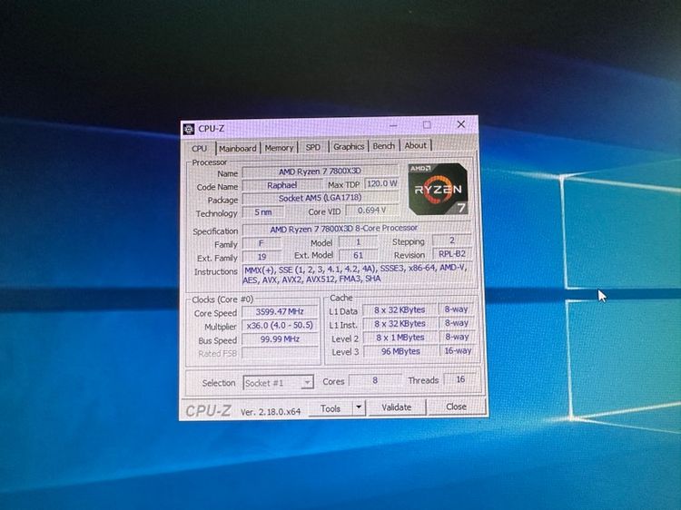This screenshot has height=510, width=681.
Task: Open the Bench tab
Action: (384, 146)
